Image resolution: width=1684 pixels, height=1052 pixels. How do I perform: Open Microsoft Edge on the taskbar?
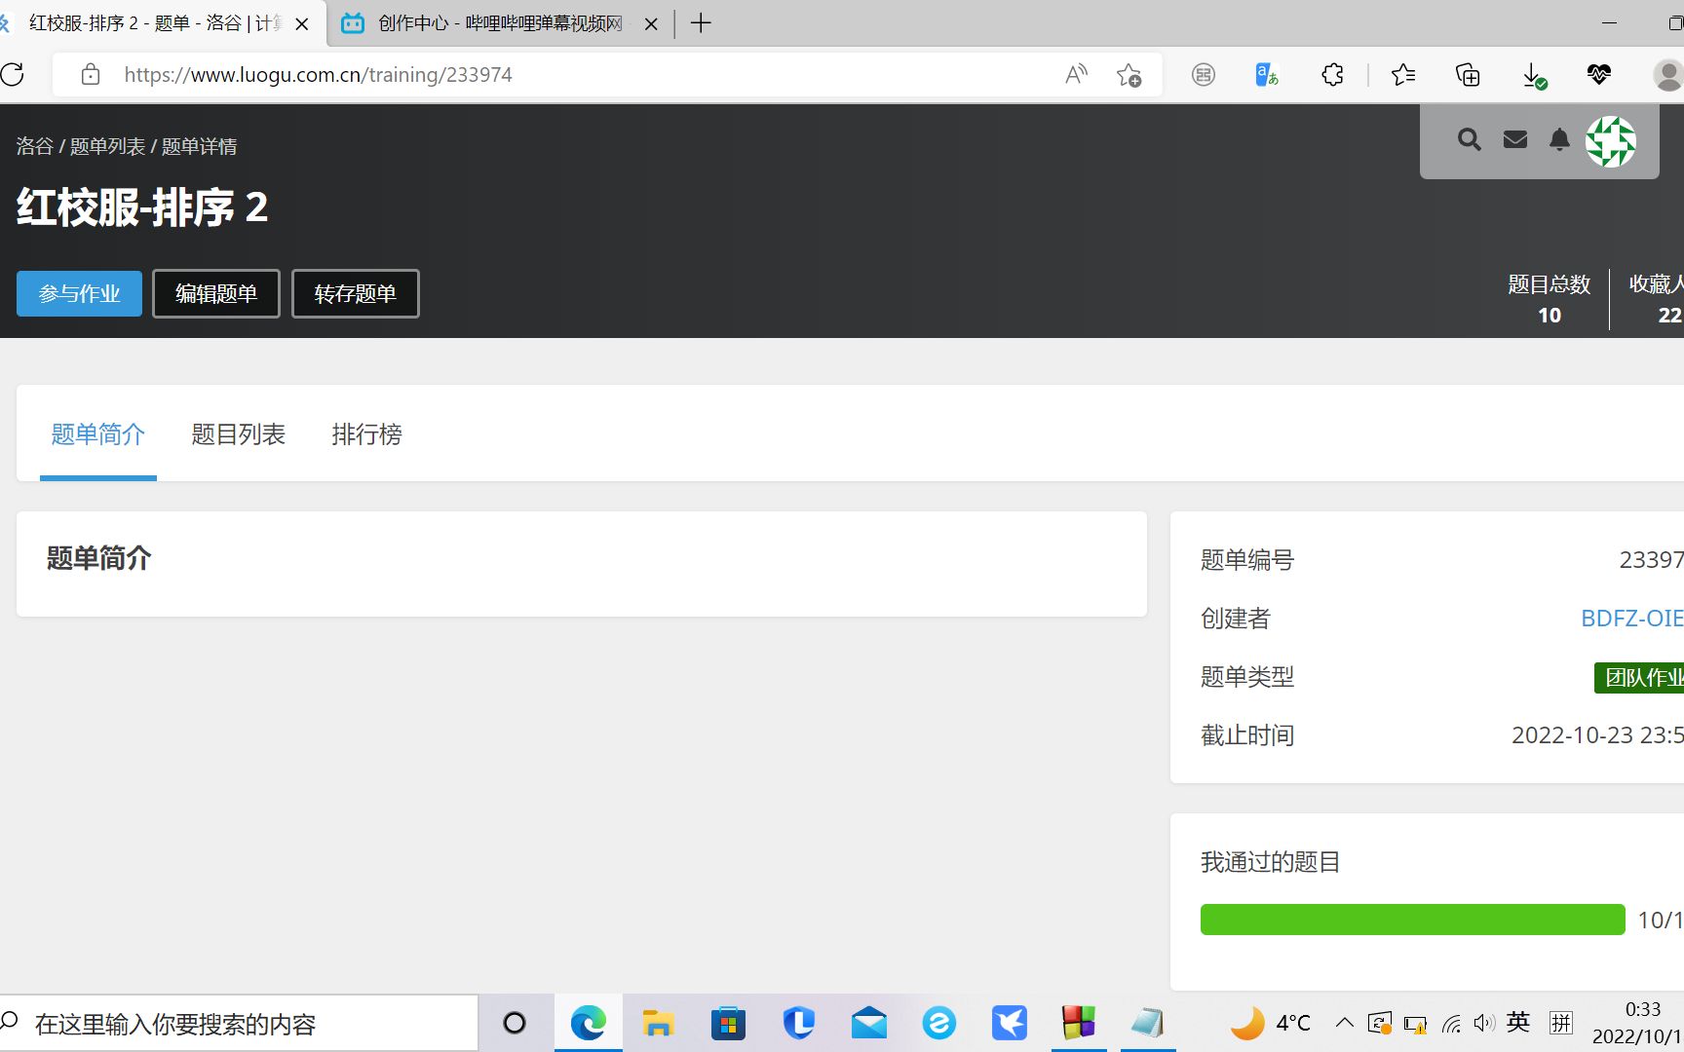pyautogui.click(x=588, y=1023)
